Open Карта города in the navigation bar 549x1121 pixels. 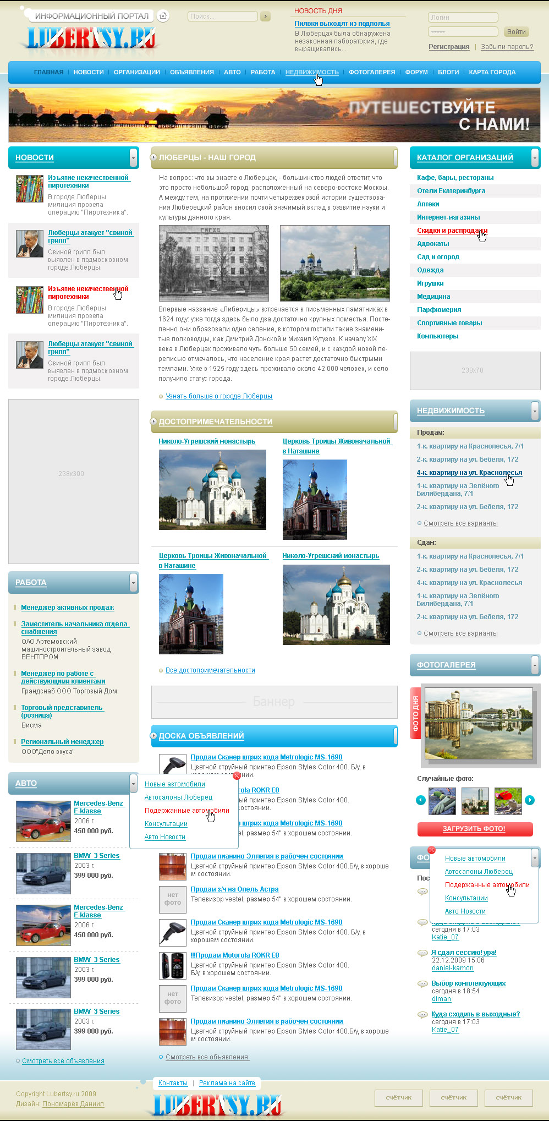point(492,72)
